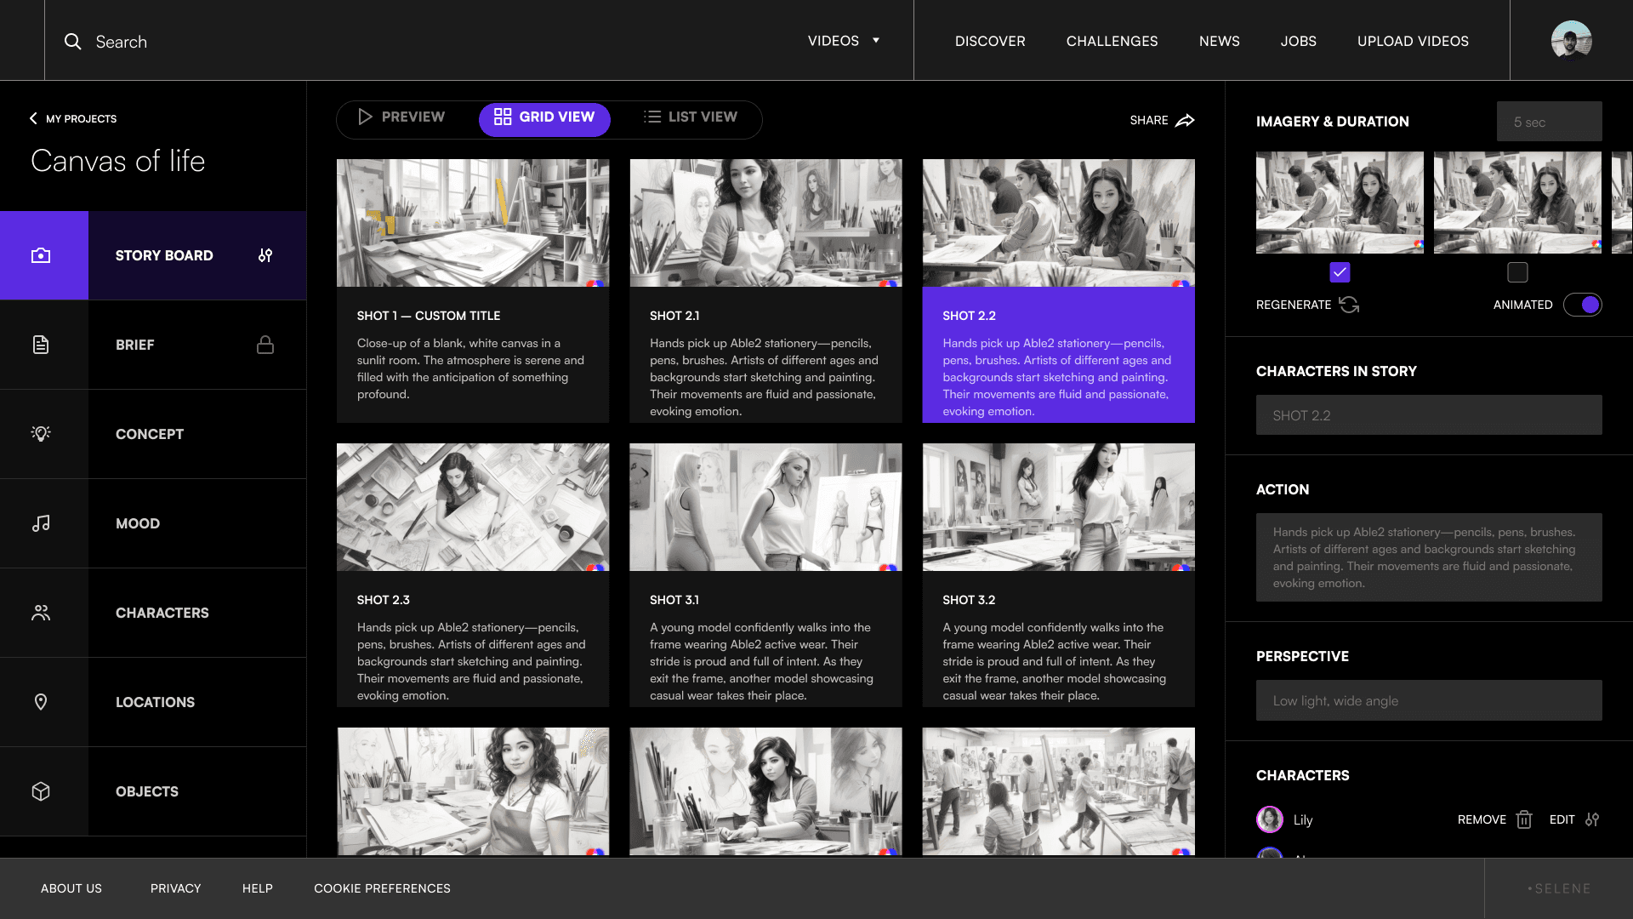
Task: Open the Jobs page
Action: [x=1298, y=41]
